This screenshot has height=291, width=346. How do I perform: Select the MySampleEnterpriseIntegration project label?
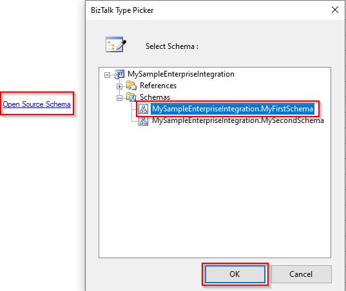point(181,74)
